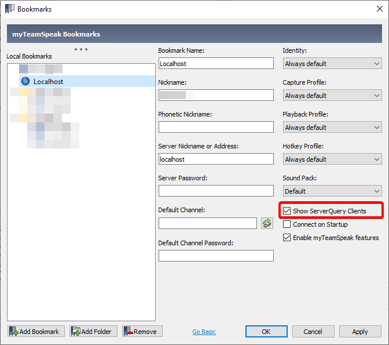Disable Show ServerQuery Clients checkbox
The height and width of the screenshot is (345, 389).
coord(287,211)
